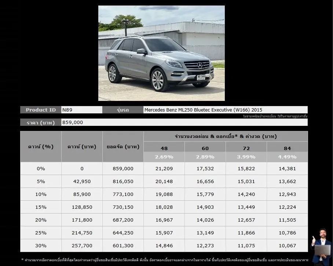Click finance amount 816,050
This screenshot has height=266, width=333.
point(123,182)
